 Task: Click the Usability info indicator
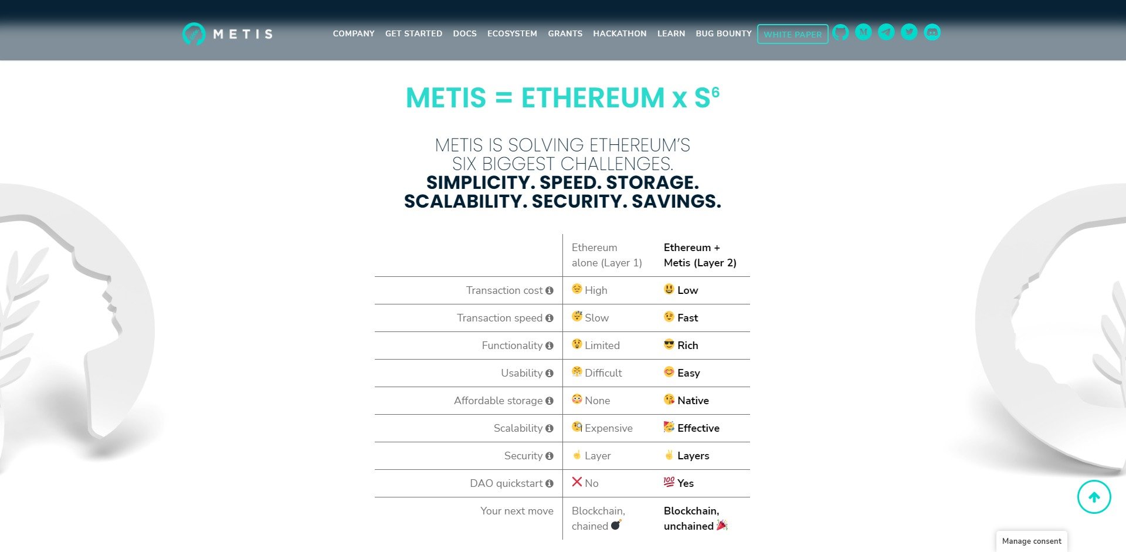click(550, 373)
